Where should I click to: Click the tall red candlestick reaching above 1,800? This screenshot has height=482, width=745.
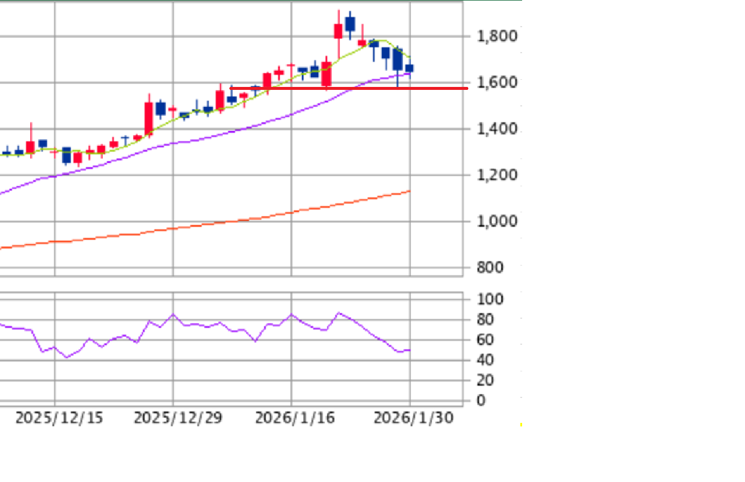pyautogui.click(x=338, y=31)
